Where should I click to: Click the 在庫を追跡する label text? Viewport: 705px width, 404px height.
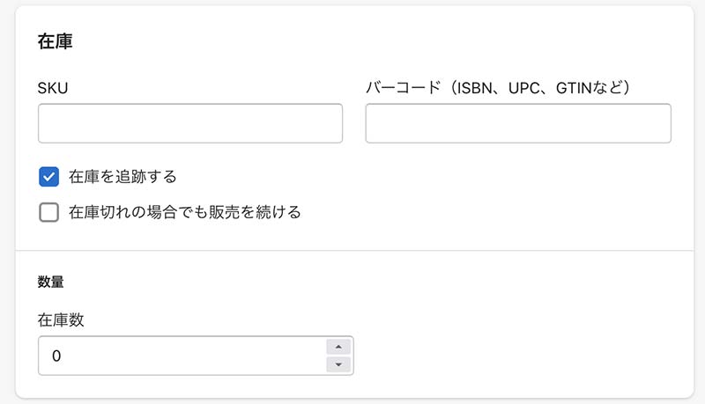(x=122, y=176)
